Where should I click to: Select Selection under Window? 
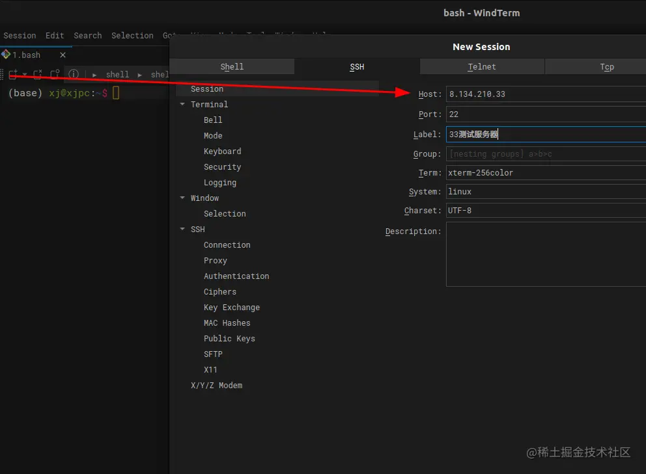225,214
